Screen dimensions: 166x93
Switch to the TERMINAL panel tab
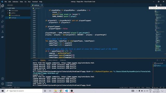point(43,60)
